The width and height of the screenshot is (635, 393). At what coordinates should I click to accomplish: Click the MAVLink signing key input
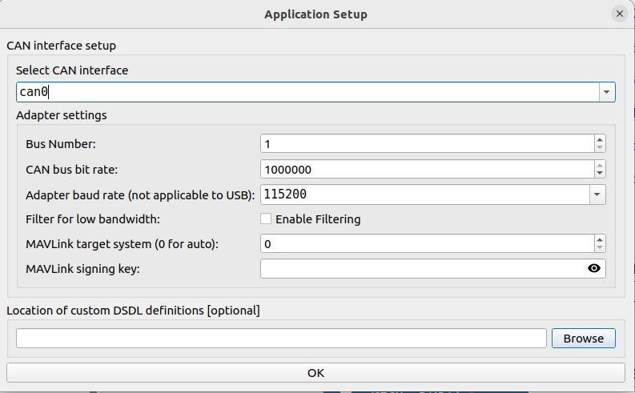click(x=421, y=269)
